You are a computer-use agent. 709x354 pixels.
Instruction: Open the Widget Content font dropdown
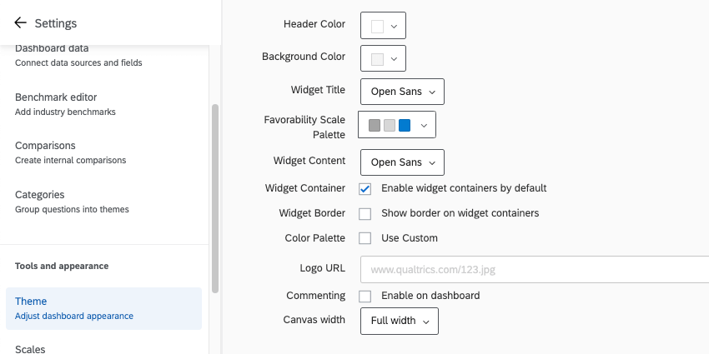point(402,162)
